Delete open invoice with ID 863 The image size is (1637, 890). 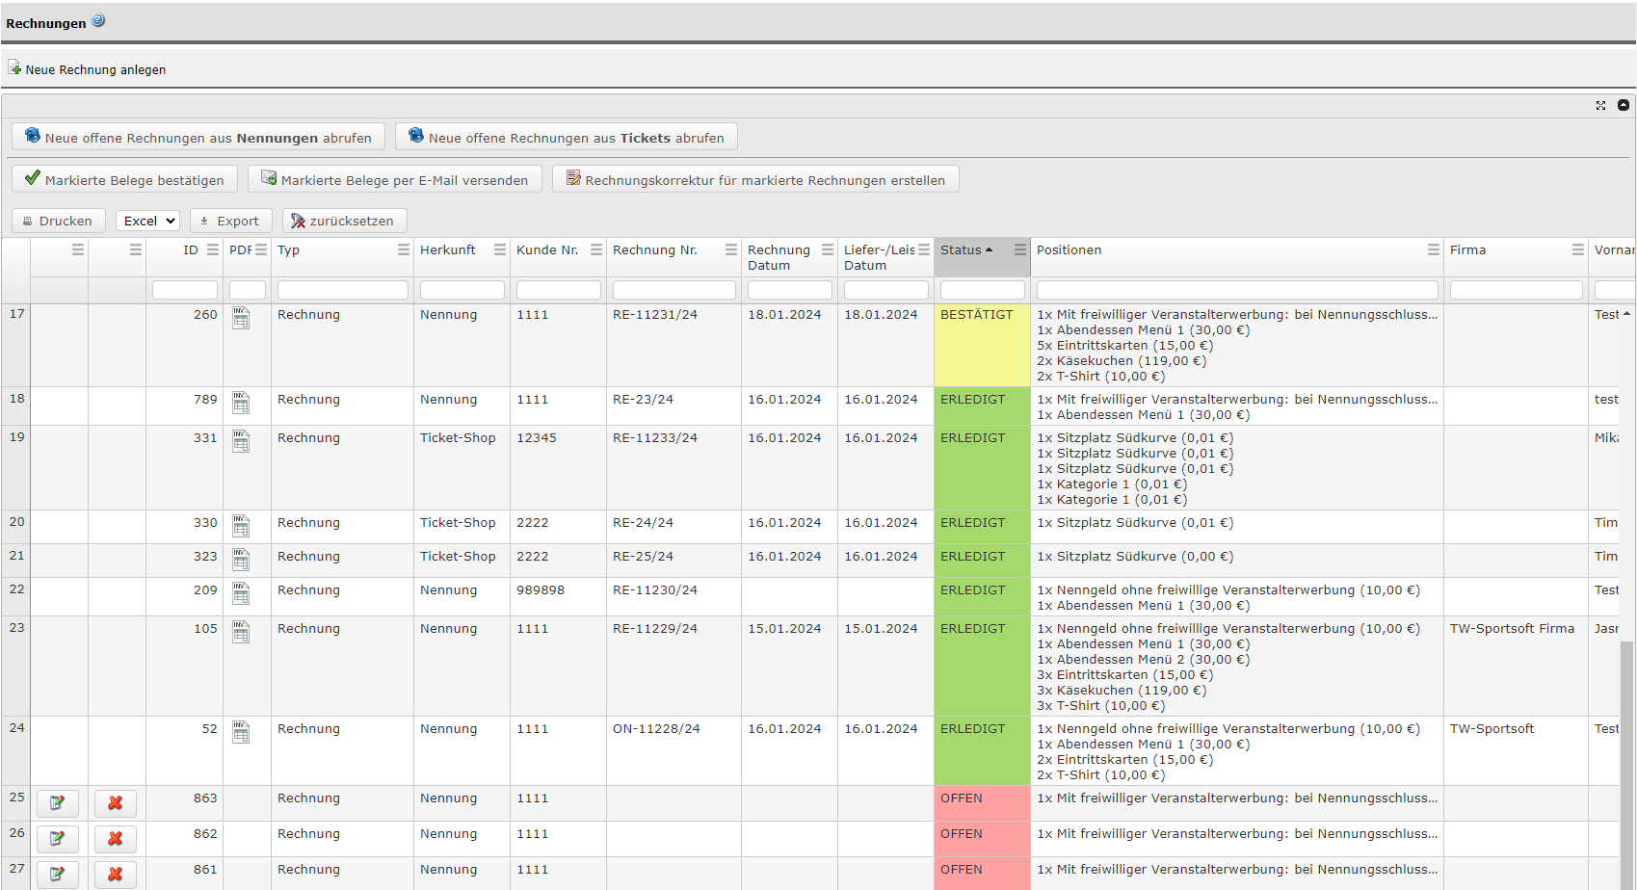click(x=116, y=802)
